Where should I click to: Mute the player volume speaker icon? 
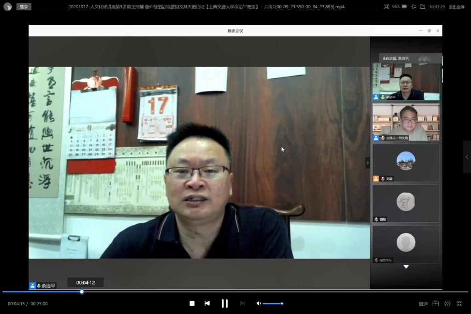click(x=258, y=303)
